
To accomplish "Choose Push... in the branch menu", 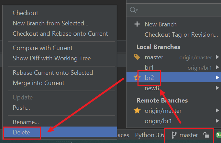I will click(21, 108).
